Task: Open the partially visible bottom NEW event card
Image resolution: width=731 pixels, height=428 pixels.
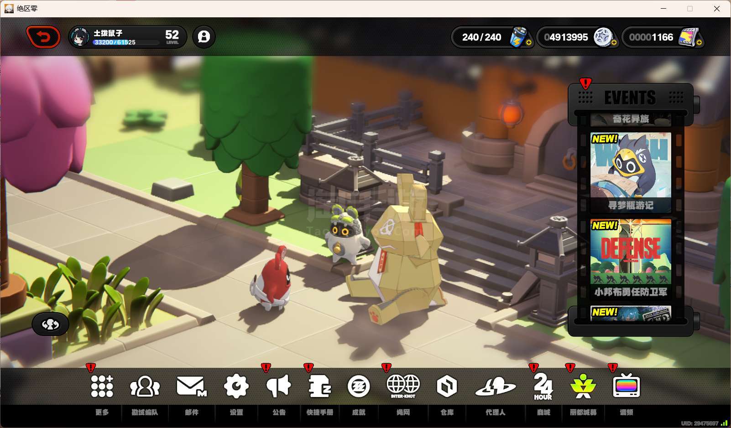Action: [x=631, y=314]
